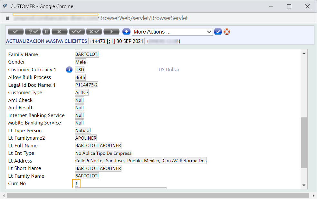Click the Curr No field
Image resolution: width=317 pixels, height=199 pixels.
pyautogui.click(x=77, y=184)
